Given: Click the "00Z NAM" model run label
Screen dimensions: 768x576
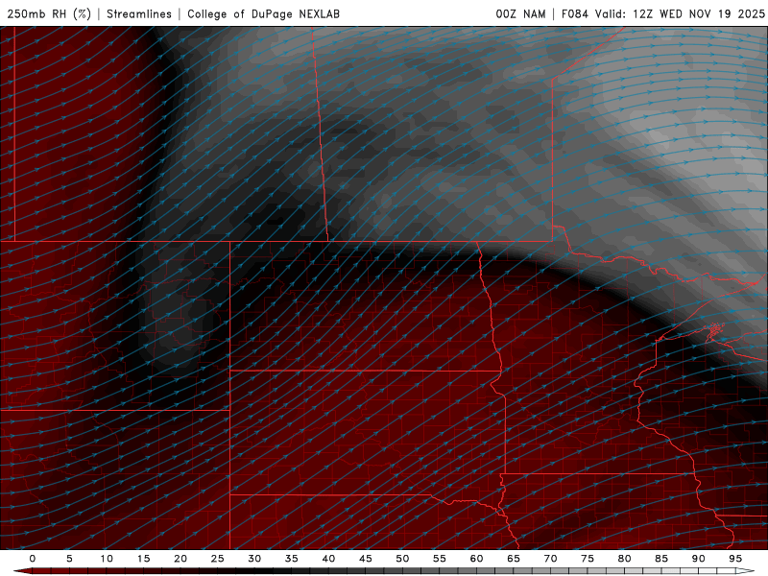Looking at the screenshot, I should [520, 13].
